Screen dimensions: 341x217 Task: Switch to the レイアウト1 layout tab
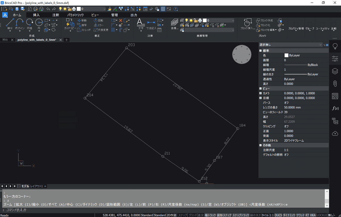(x=36, y=186)
